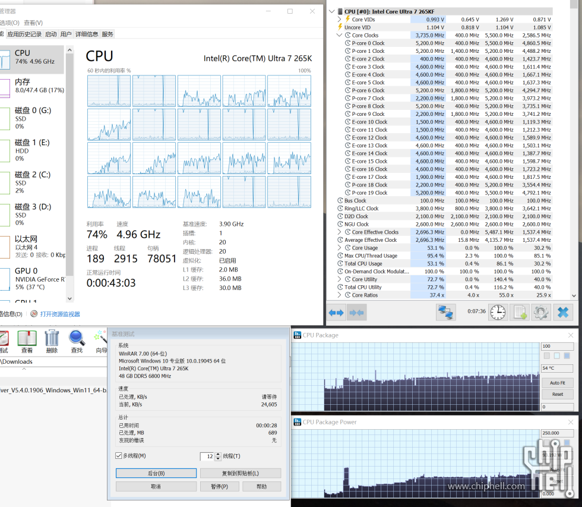Toggle the 多线程(M) multithreading checkbox

tap(119, 456)
